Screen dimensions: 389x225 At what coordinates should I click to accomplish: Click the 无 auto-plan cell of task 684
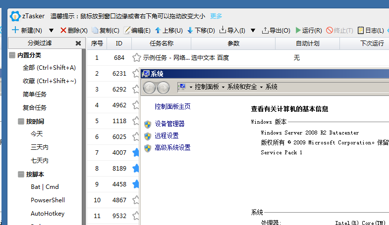[297, 58]
